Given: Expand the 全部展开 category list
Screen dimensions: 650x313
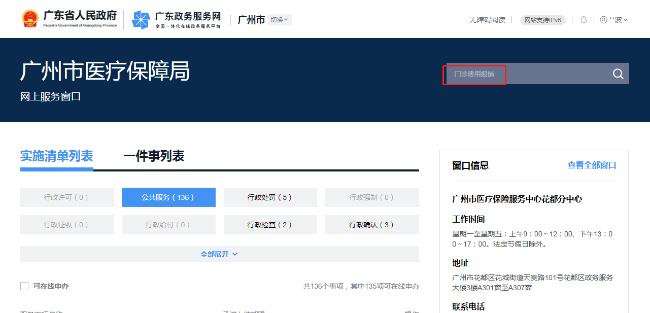Looking at the screenshot, I should click(x=219, y=254).
